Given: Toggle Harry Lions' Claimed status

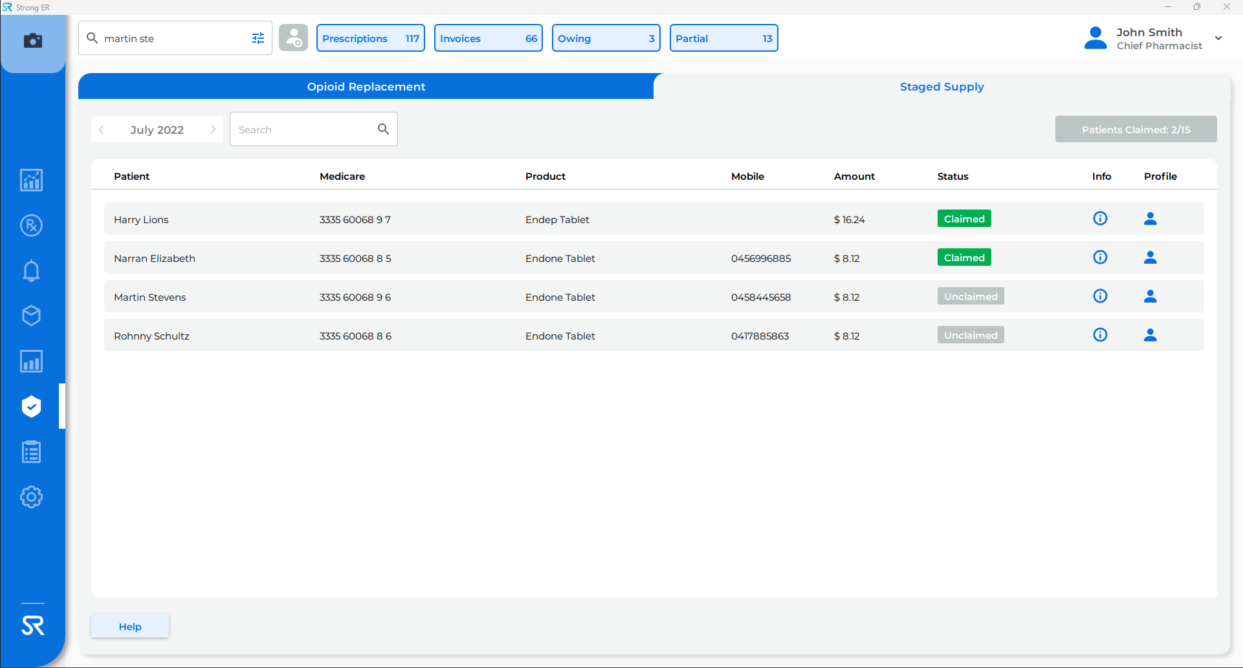Looking at the screenshot, I should 964,218.
